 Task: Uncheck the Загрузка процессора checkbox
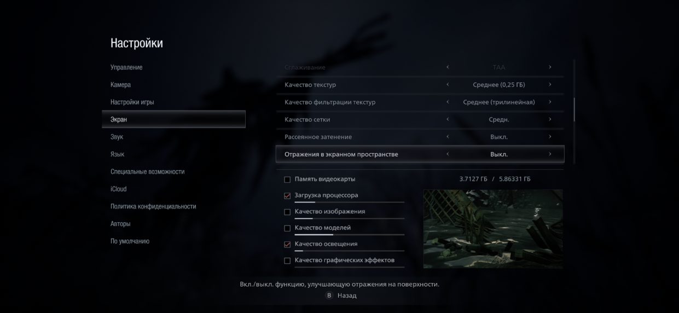287,196
